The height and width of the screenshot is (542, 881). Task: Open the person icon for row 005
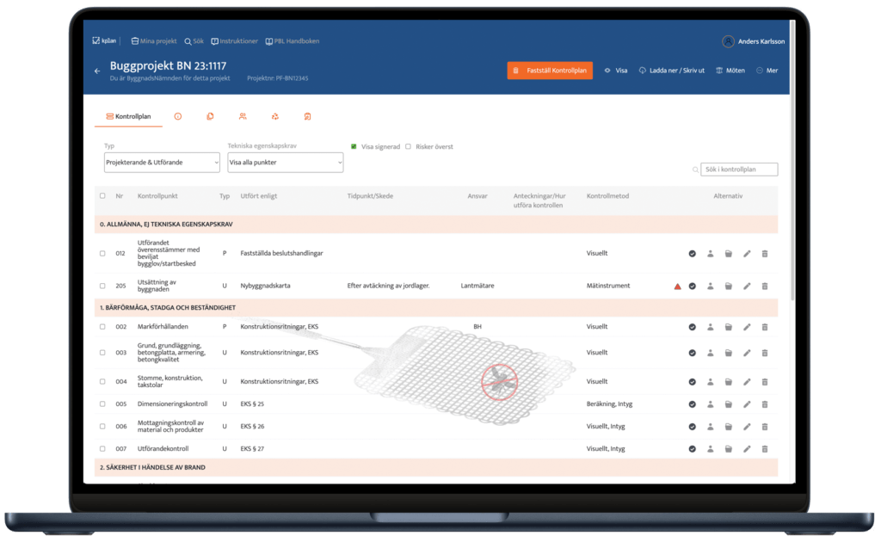coord(711,403)
